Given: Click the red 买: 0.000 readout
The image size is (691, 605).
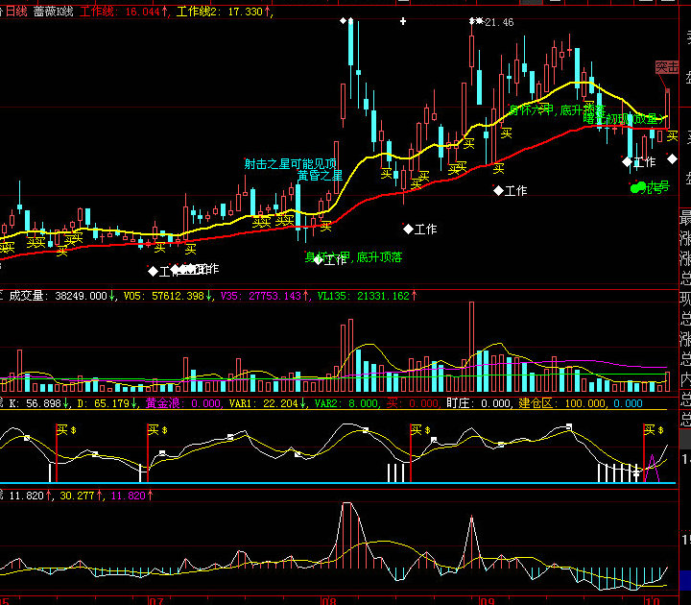Looking at the screenshot, I should tap(412, 403).
